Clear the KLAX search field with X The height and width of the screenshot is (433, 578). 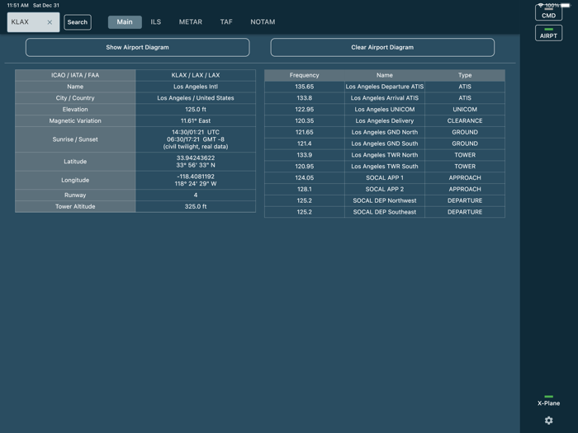tap(50, 22)
